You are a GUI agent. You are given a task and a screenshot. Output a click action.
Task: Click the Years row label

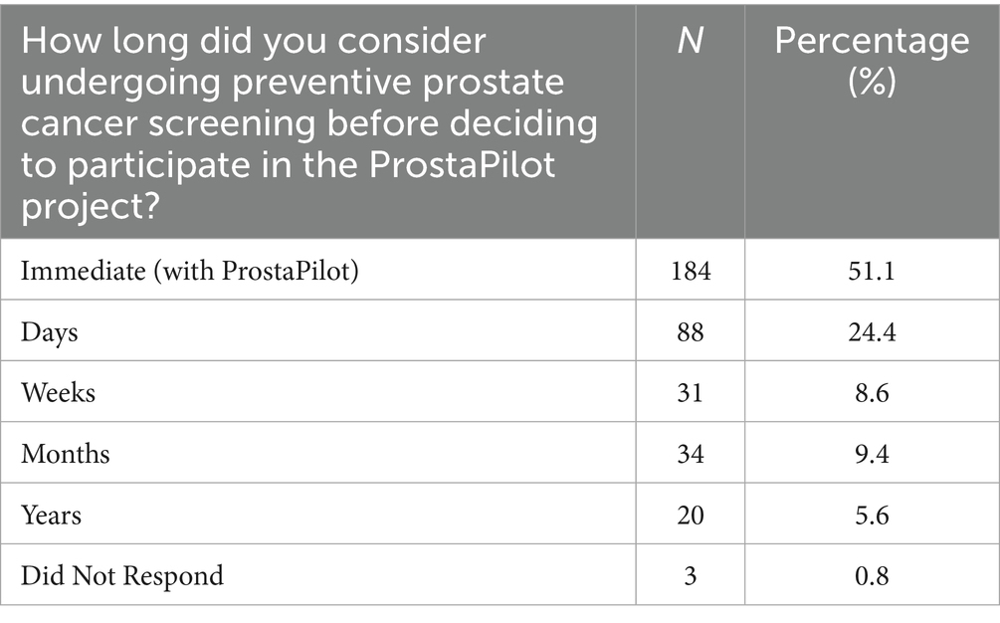pos(51,516)
